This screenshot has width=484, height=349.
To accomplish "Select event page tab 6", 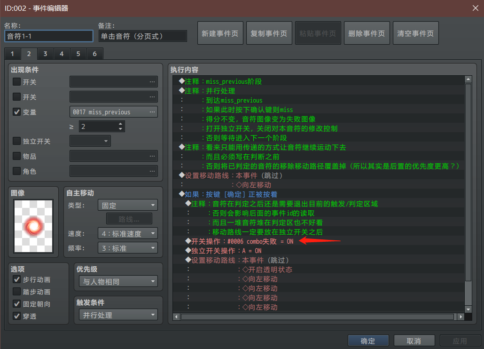I will pyautogui.click(x=95, y=54).
